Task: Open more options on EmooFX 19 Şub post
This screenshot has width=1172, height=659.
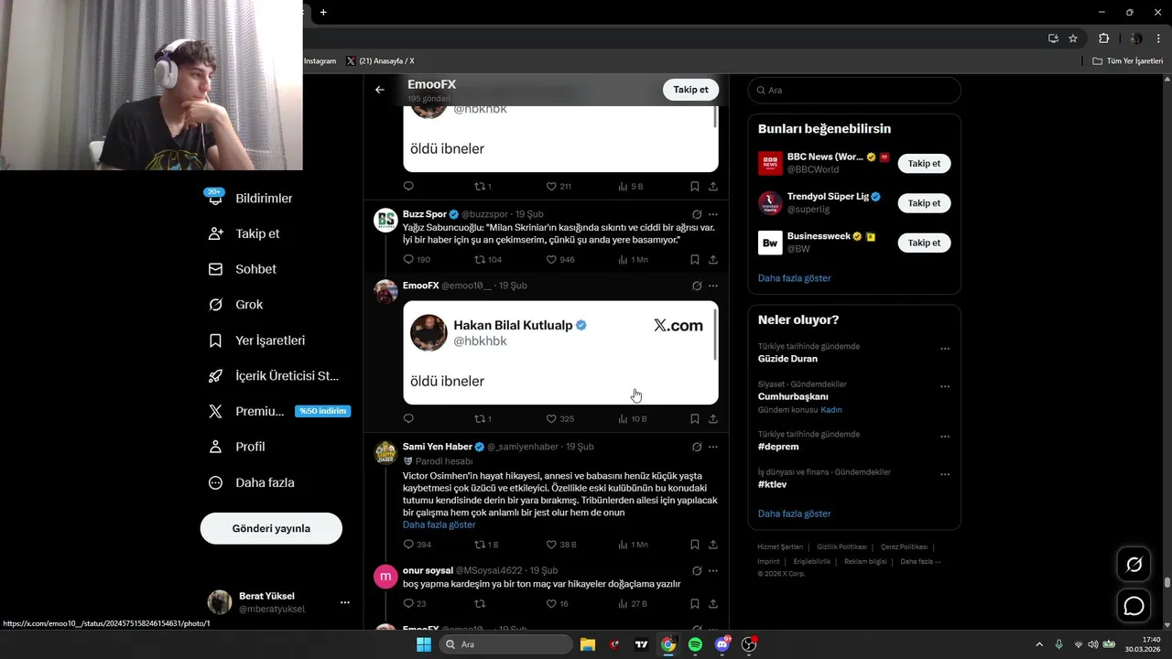Action: pos(713,286)
